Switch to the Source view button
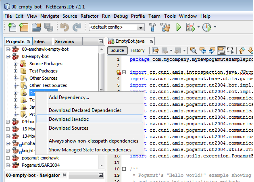Screen dimensions: 254x182 (x=117, y=50)
